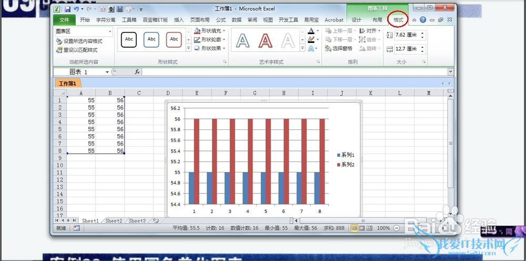Viewport: 526px width, 261px height.
Task: Switch to the 插入 ribbon tab
Action: [179, 20]
